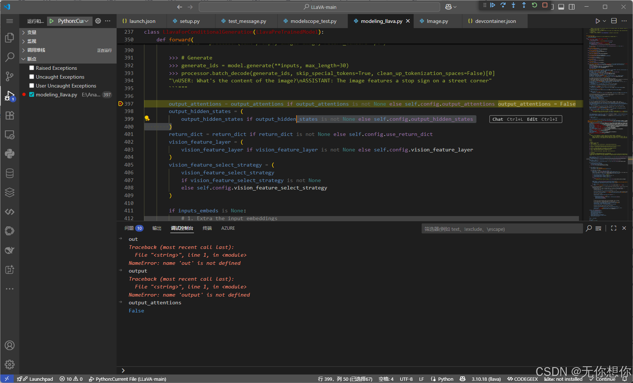Open the debug view more actions ellipsis

coord(108,21)
